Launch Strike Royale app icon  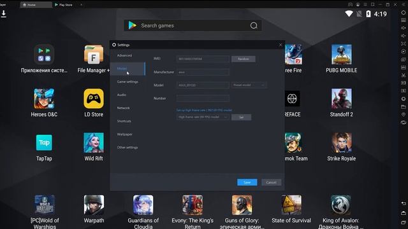click(342, 142)
